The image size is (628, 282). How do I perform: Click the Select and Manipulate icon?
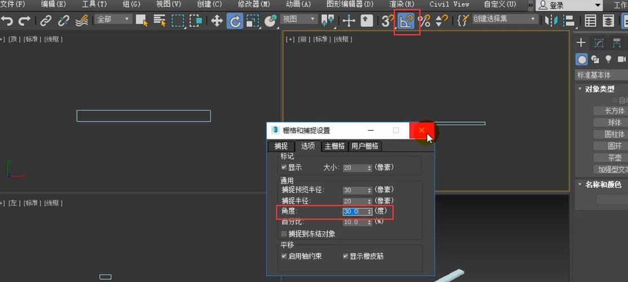tap(349, 21)
